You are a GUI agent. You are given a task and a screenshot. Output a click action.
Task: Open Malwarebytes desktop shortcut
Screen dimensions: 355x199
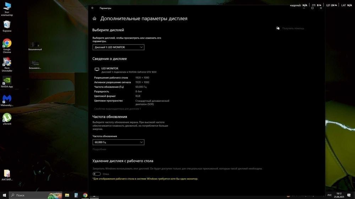pyautogui.click(x=7, y=100)
